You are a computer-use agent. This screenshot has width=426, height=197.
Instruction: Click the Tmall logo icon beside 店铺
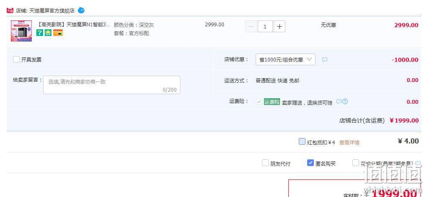point(10,10)
